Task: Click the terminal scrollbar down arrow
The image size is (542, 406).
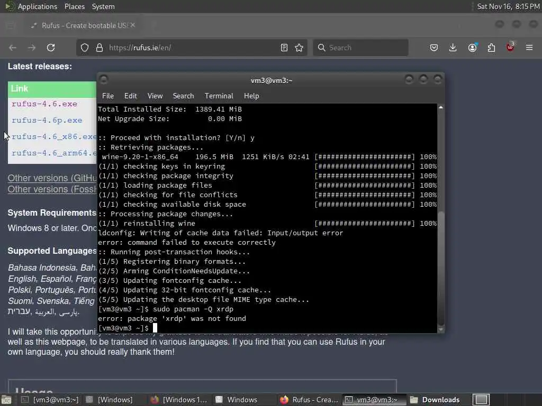Action: pyautogui.click(x=441, y=330)
